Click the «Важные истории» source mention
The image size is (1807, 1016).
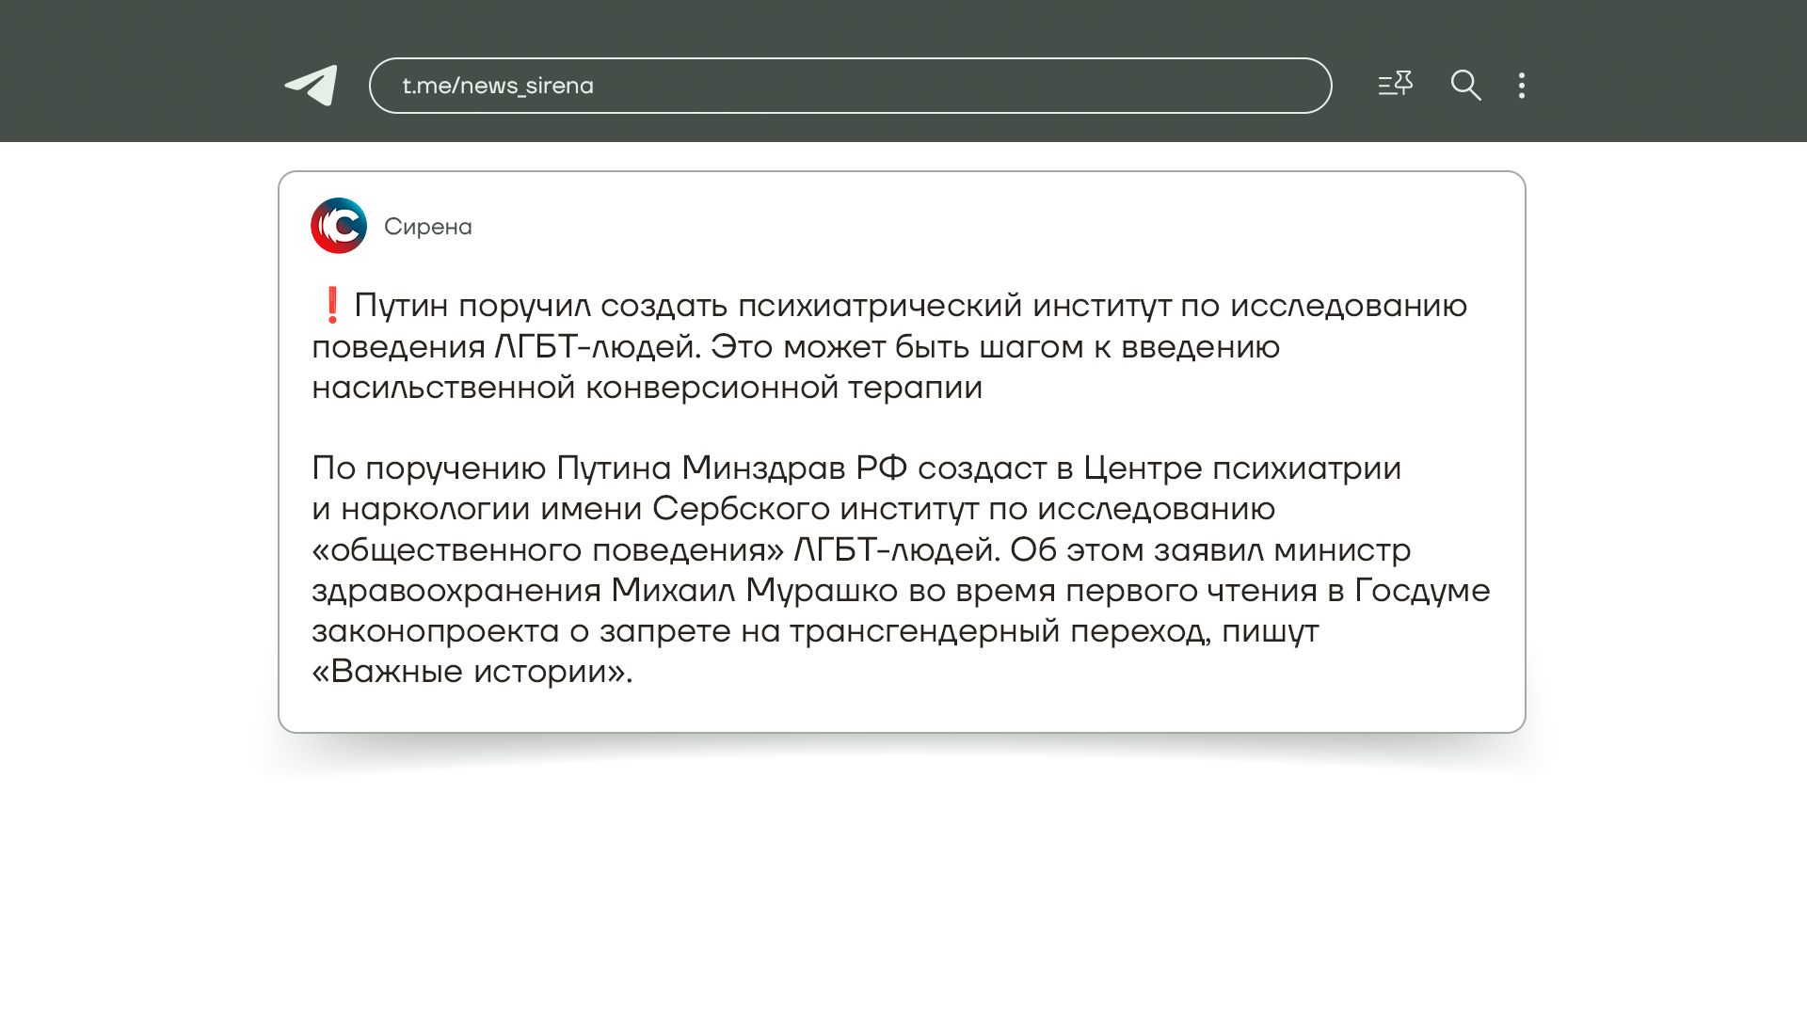pos(471,672)
